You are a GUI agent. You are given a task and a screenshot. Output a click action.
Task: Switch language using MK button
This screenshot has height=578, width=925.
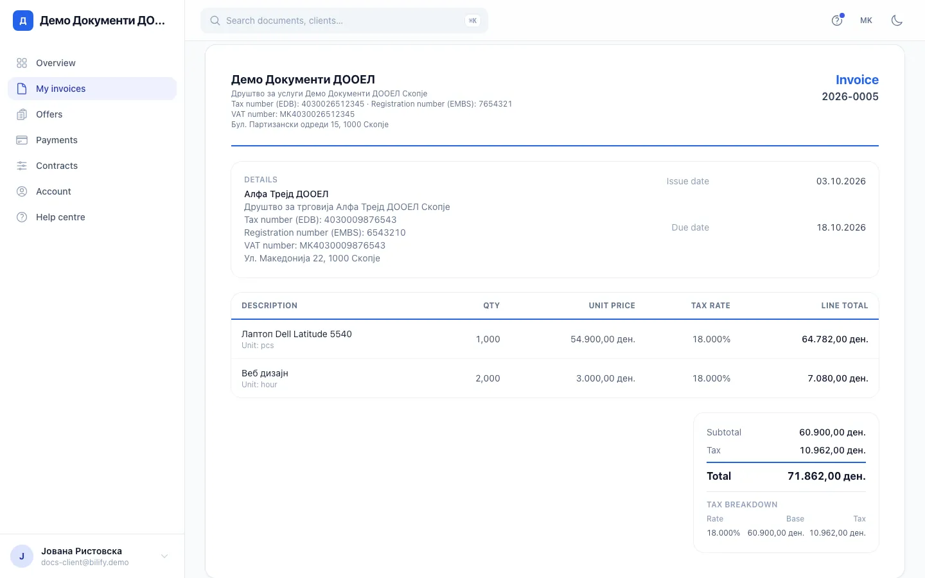(x=866, y=21)
